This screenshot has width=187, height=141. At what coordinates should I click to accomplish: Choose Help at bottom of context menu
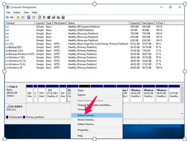97,136
